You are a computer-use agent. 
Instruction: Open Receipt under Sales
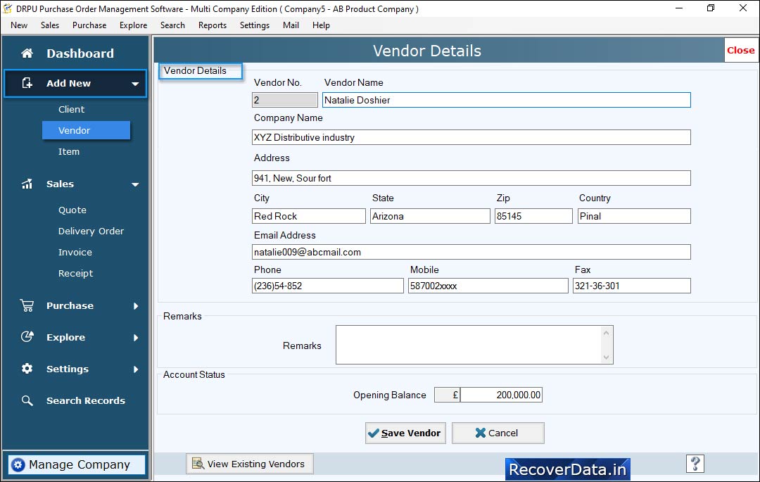[75, 274]
